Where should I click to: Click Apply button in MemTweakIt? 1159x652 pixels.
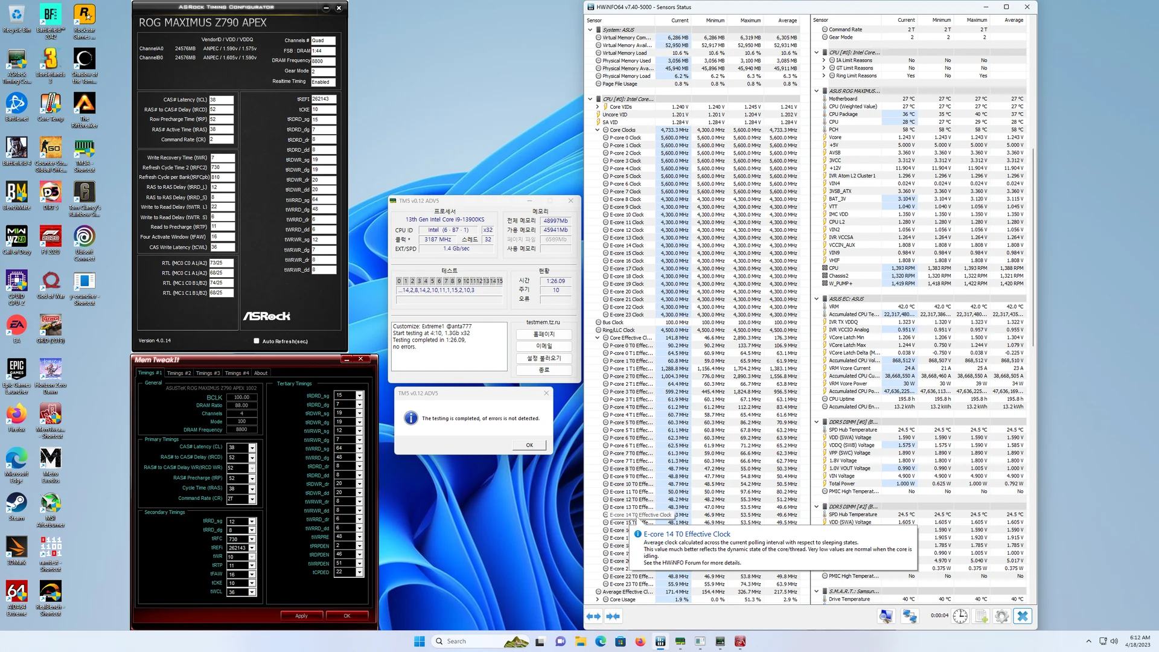coord(301,616)
